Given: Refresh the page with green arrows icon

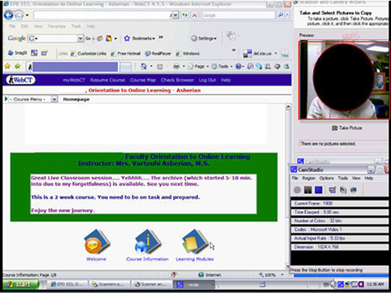Looking at the screenshot, I should 185,15.
